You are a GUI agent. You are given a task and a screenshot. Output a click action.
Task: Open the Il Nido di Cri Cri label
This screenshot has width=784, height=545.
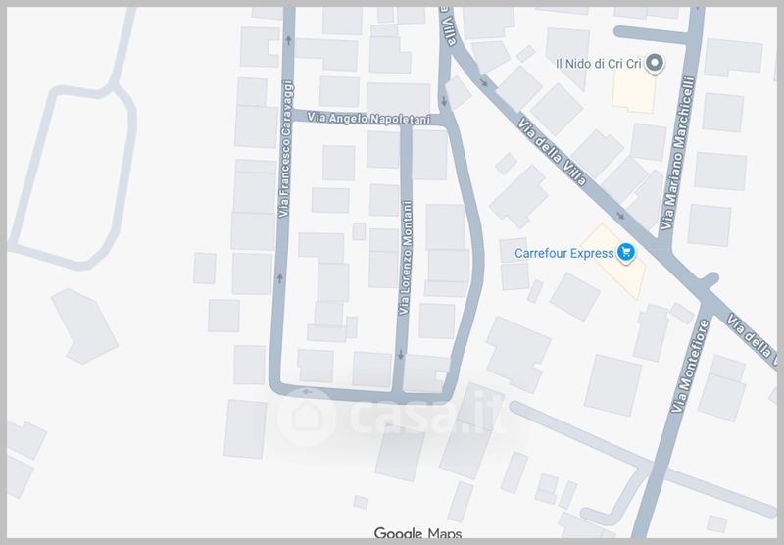pyautogui.click(x=599, y=64)
